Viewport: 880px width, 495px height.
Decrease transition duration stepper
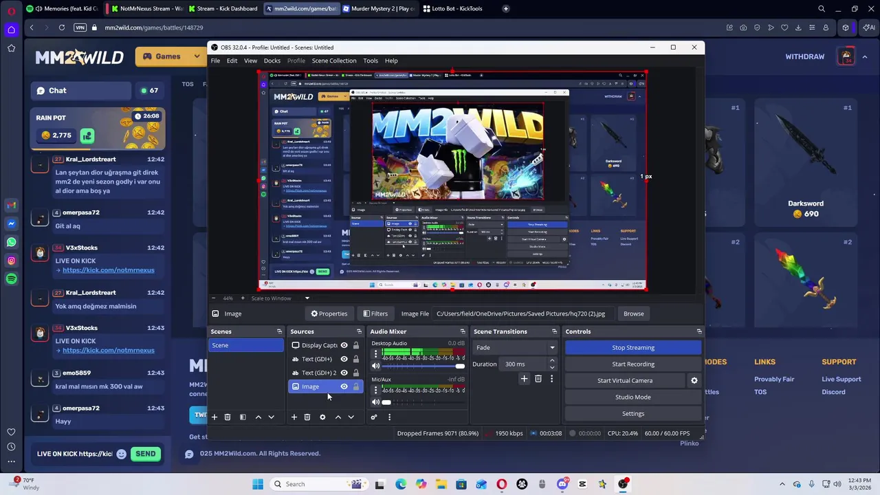click(551, 367)
